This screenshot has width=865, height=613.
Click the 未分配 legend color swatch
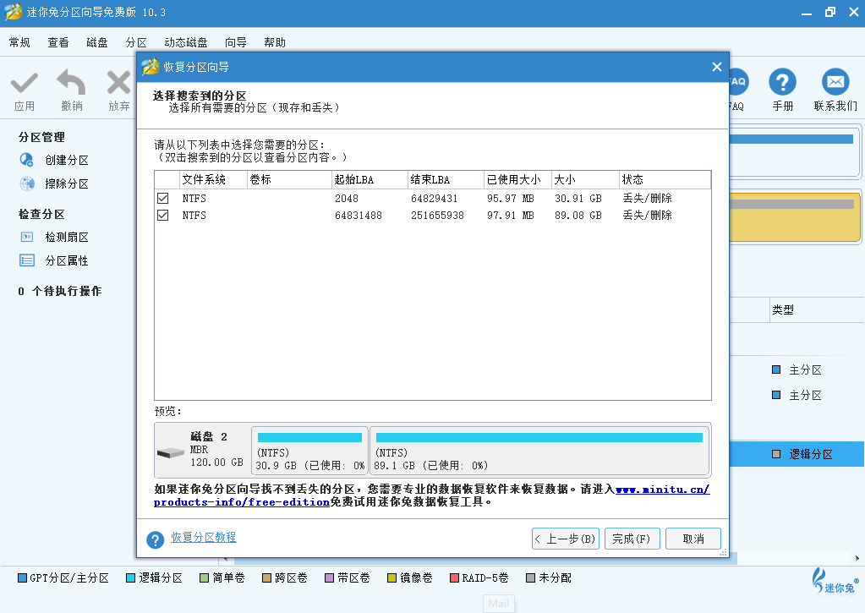tap(531, 577)
